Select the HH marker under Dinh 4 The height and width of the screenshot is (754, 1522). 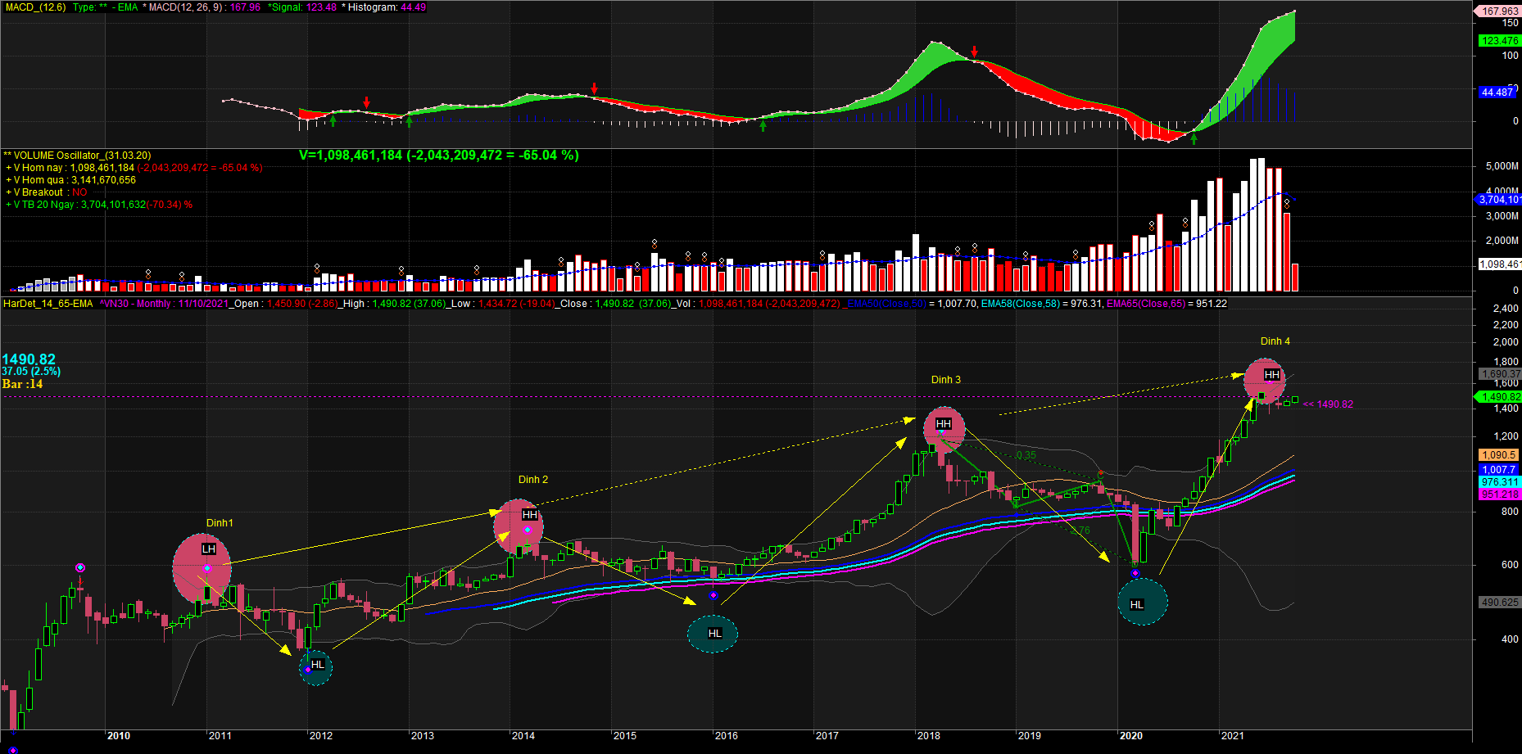point(1271,375)
